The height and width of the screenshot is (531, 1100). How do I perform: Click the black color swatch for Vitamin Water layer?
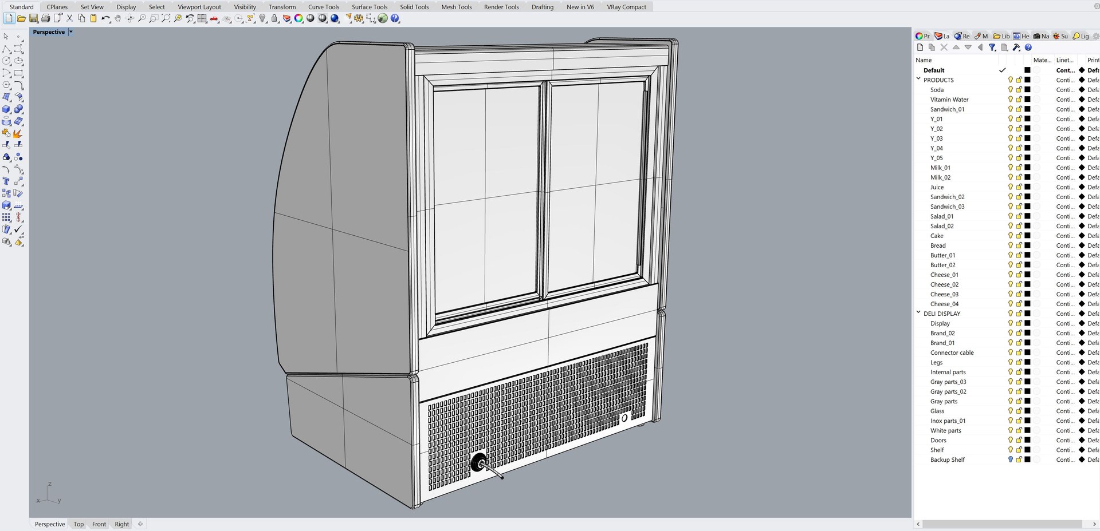(x=1027, y=100)
